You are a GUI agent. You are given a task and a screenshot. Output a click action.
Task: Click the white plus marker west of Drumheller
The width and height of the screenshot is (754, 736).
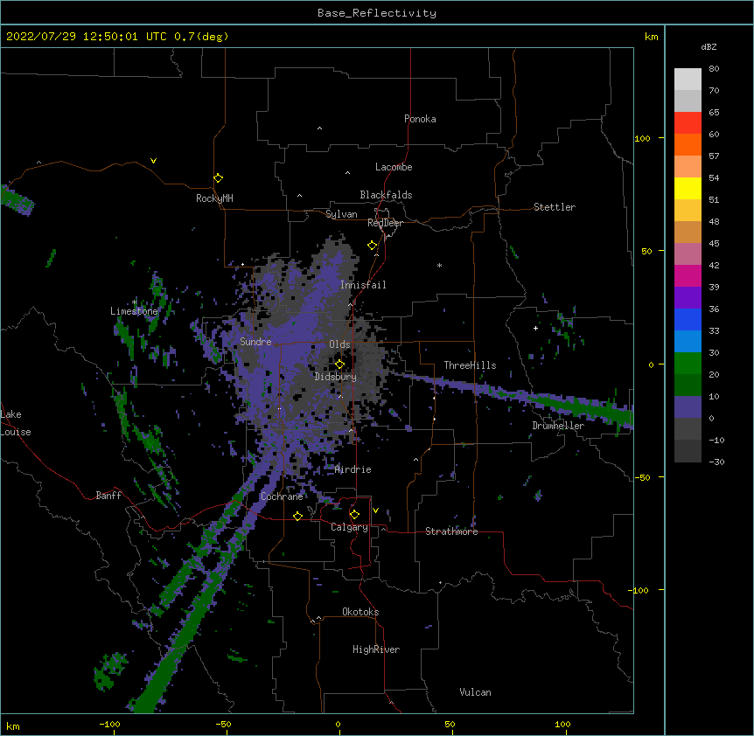click(x=535, y=328)
